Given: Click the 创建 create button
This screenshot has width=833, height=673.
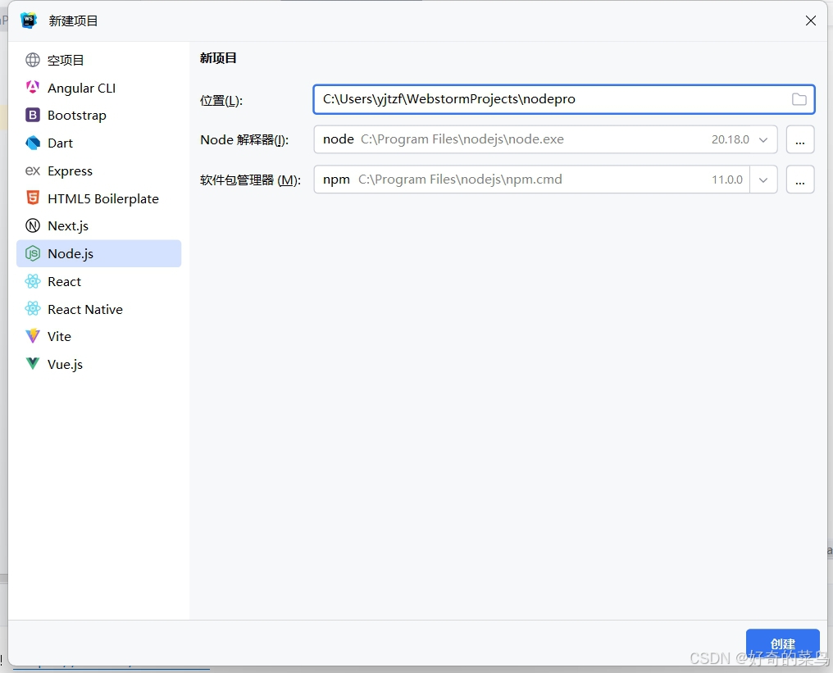Looking at the screenshot, I should pos(782,643).
